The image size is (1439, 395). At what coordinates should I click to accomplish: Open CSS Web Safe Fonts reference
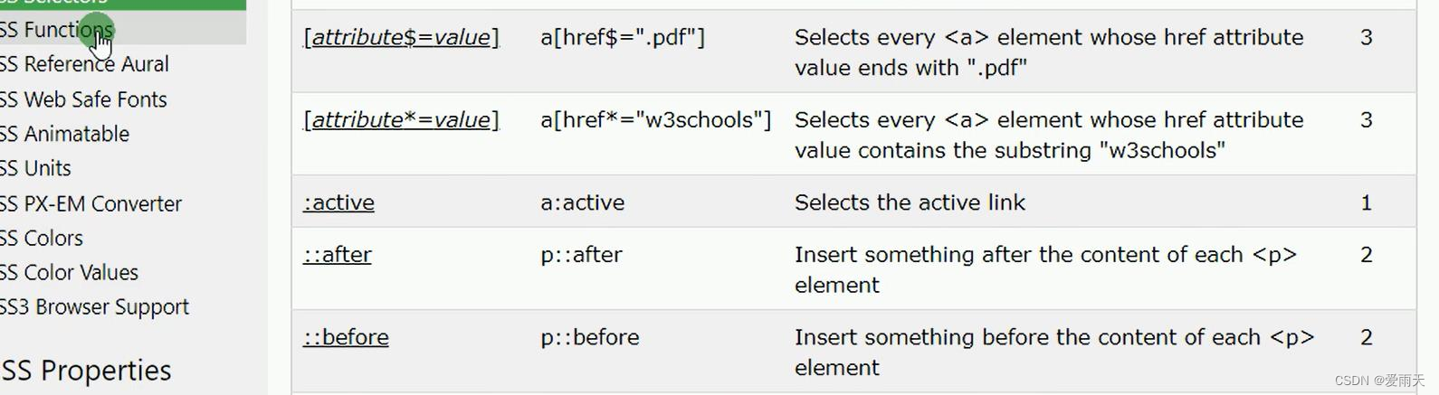(x=83, y=99)
